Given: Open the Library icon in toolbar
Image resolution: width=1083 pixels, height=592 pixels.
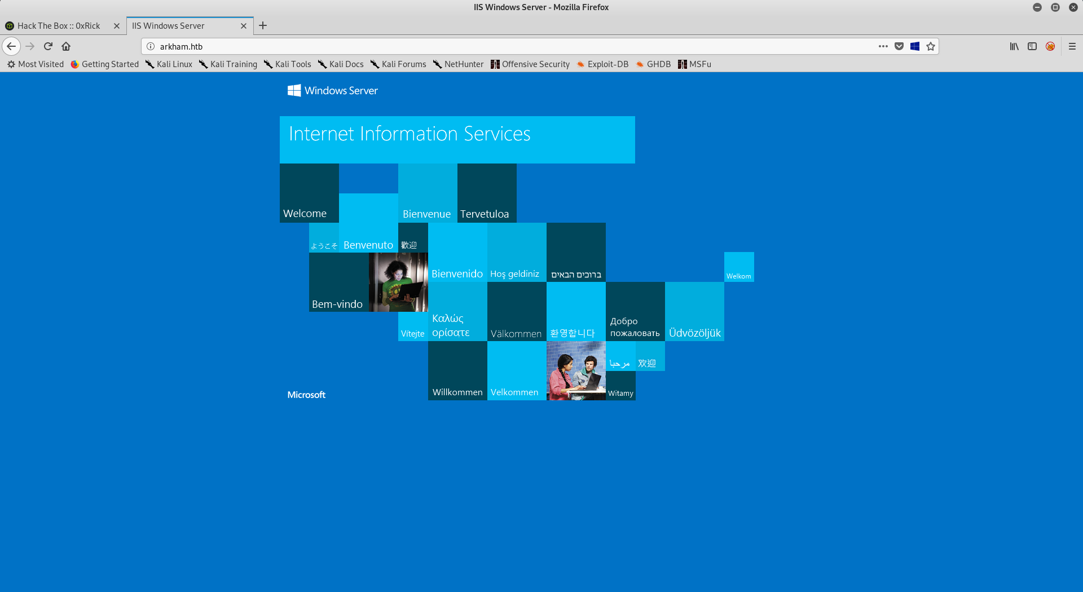Looking at the screenshot, I should click(1014, 46).
